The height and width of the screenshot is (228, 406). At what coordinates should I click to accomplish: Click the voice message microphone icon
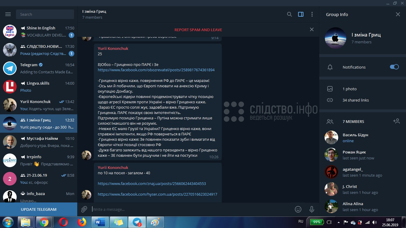pos(312,209)
